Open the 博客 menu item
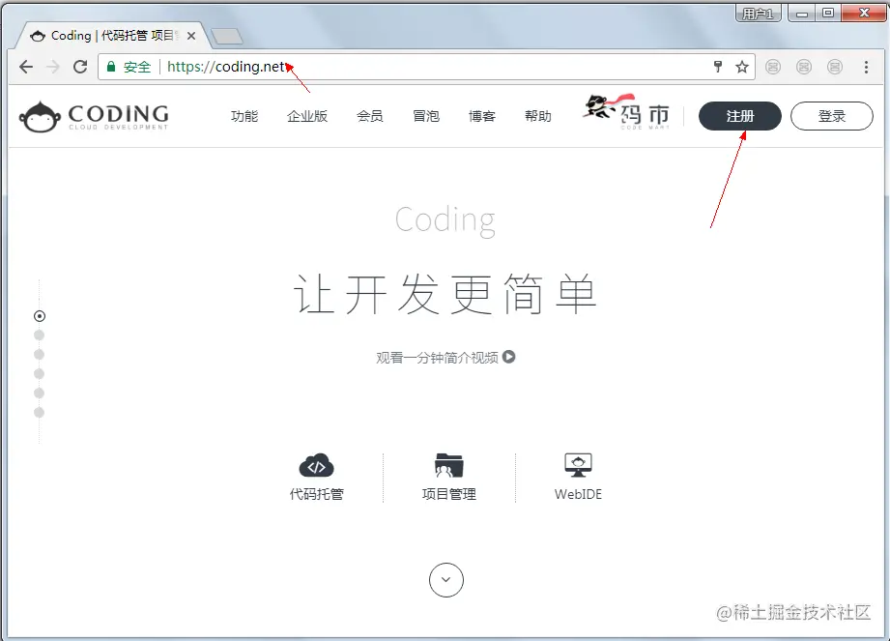 (482, 116)
